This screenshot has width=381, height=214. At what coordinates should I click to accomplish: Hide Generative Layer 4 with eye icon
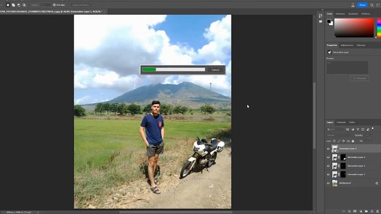[328, 149]
